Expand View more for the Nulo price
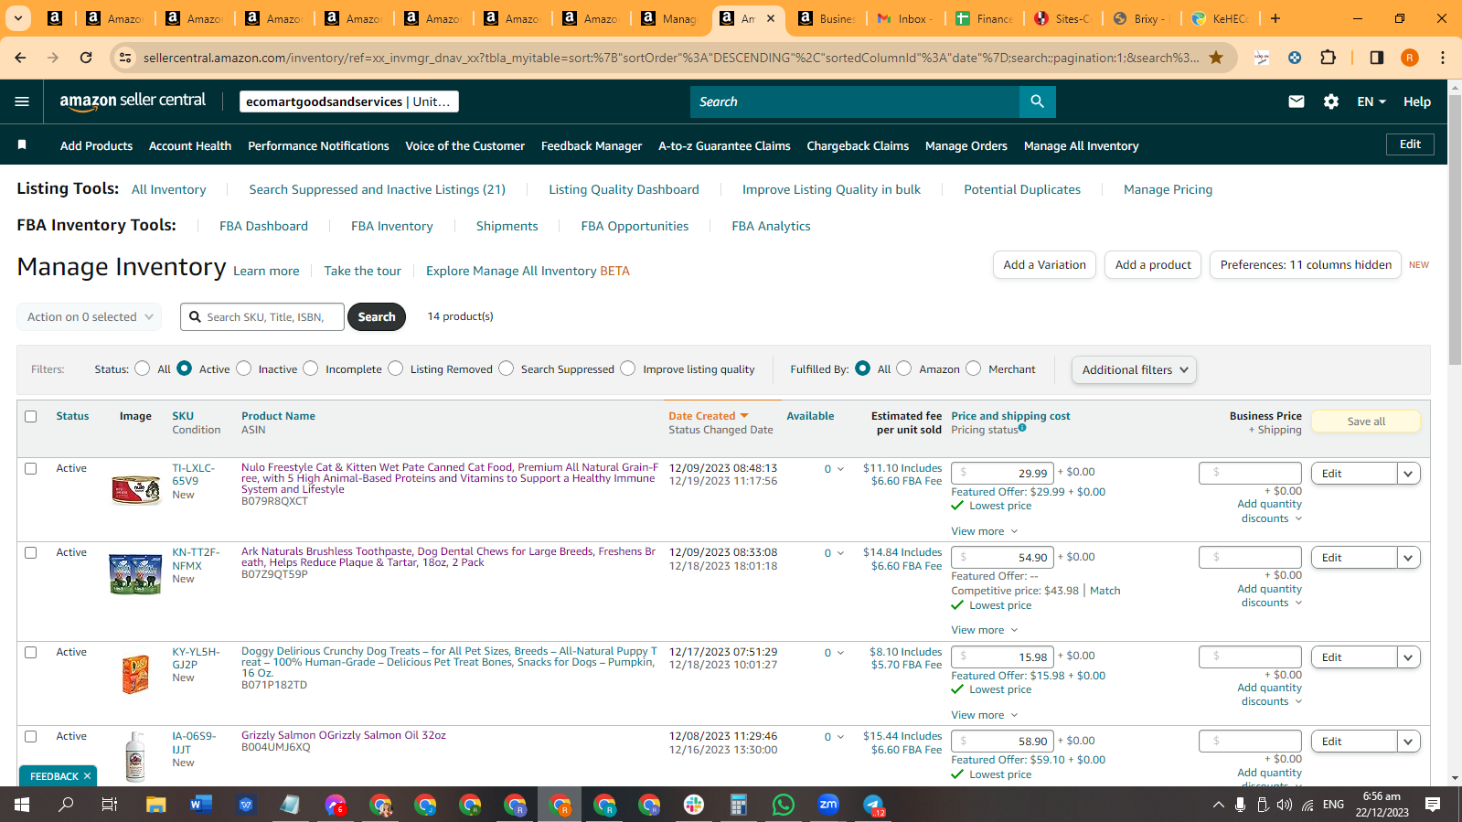Viewport: 1462px width, 822px height. point(985,531)
